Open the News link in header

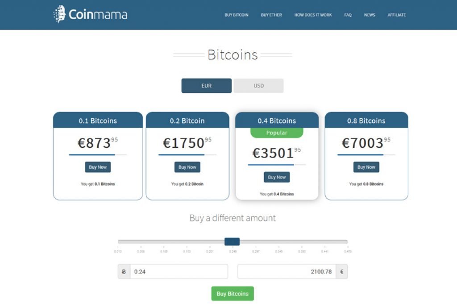pos(370,15)
